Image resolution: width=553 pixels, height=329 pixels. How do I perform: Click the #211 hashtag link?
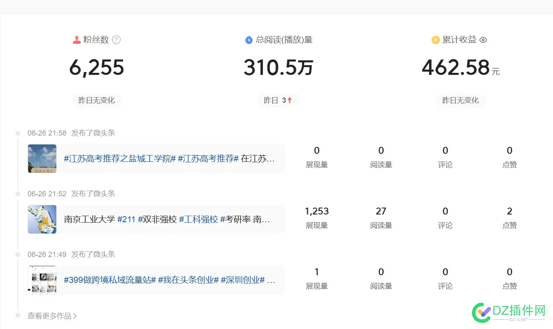point(126,219)
